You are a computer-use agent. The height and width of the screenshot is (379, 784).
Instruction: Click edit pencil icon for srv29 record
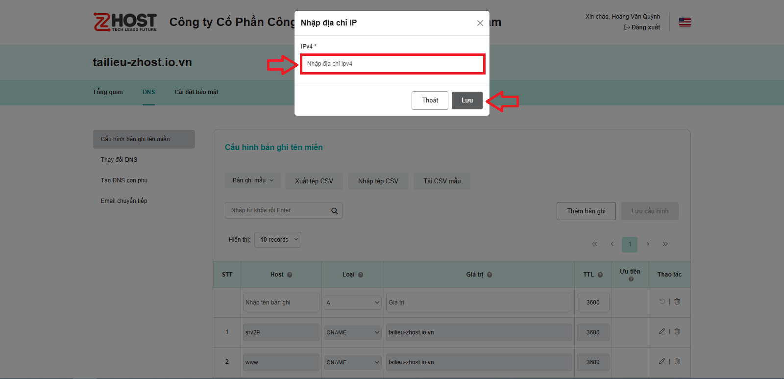coord(662,331)
